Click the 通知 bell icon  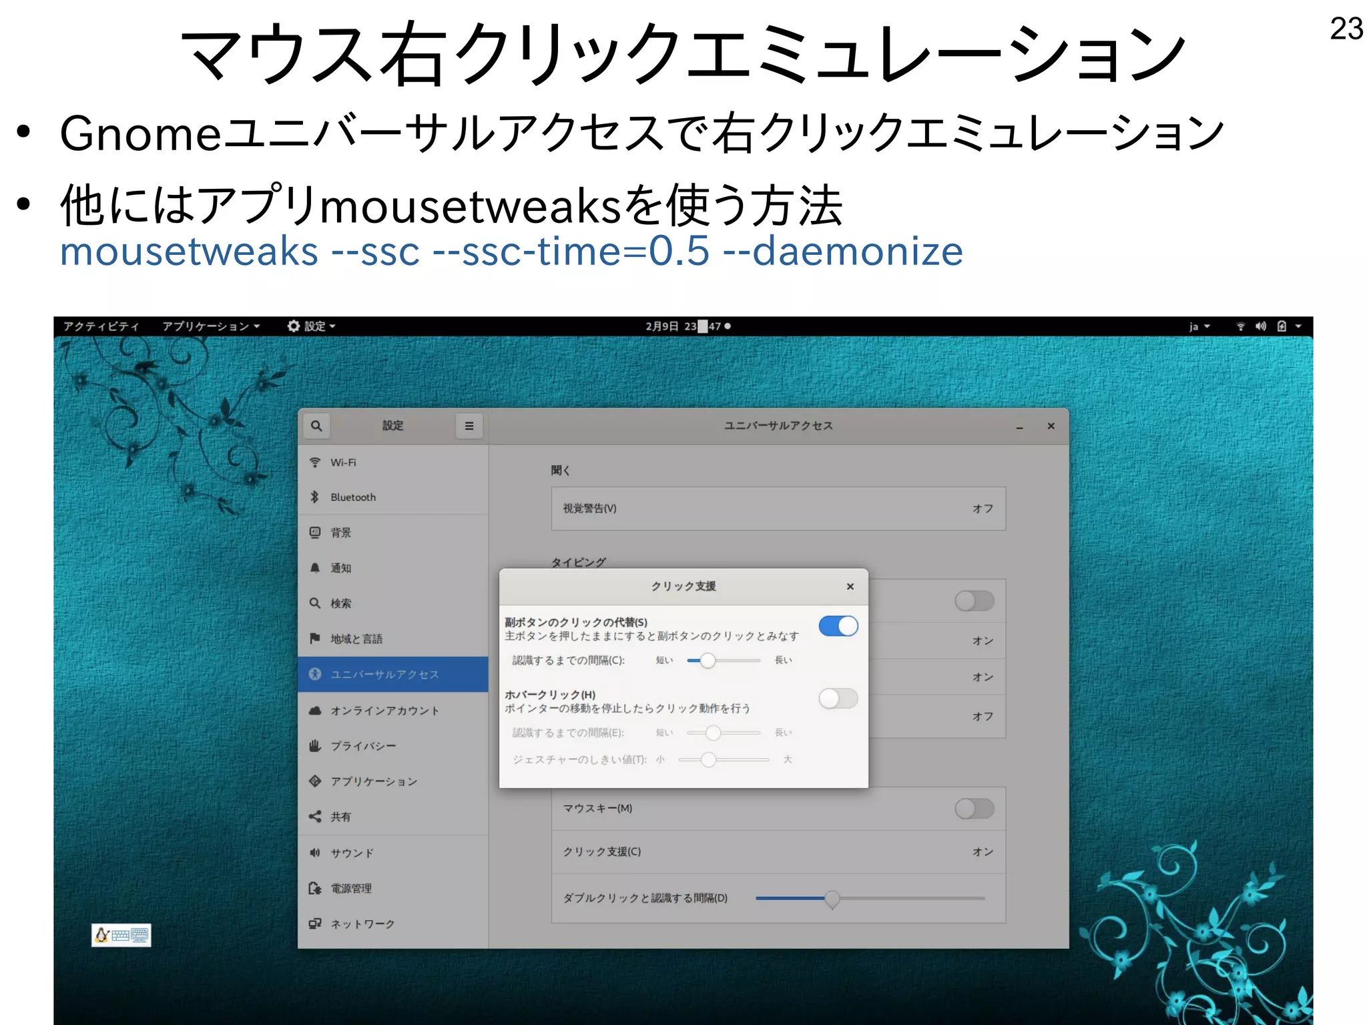click(315, 568)
